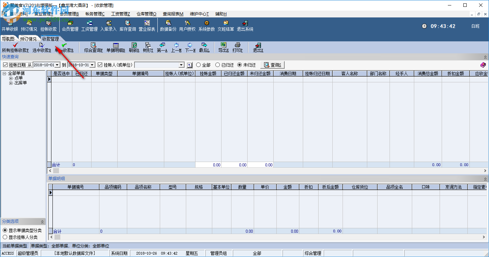This screenshot has width=489, height=257.
Task: Open the 仓库管理O menu
Action: (x=146, y=14)
